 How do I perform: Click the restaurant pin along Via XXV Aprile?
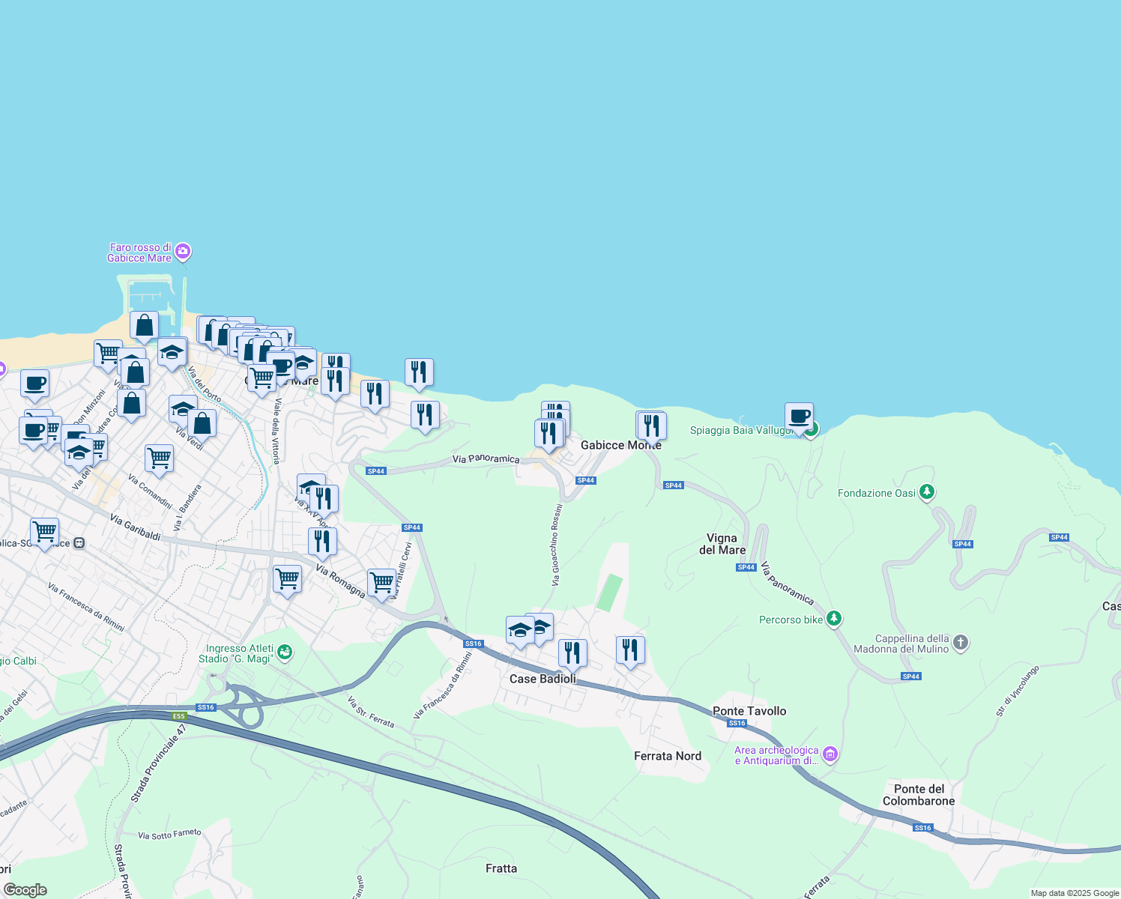coord(323,496)
